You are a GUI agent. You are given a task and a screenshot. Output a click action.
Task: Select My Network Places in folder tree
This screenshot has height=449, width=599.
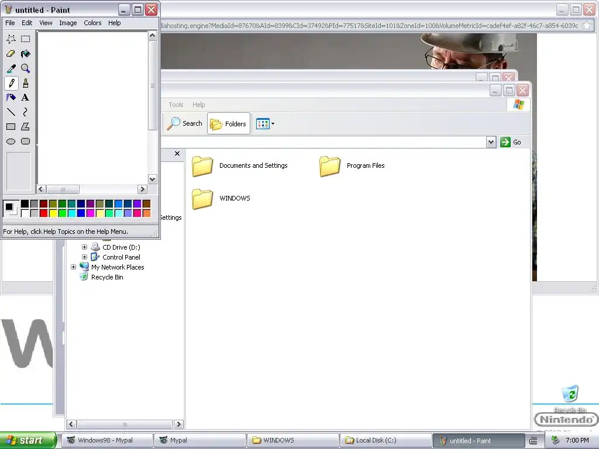pos(118,267)
